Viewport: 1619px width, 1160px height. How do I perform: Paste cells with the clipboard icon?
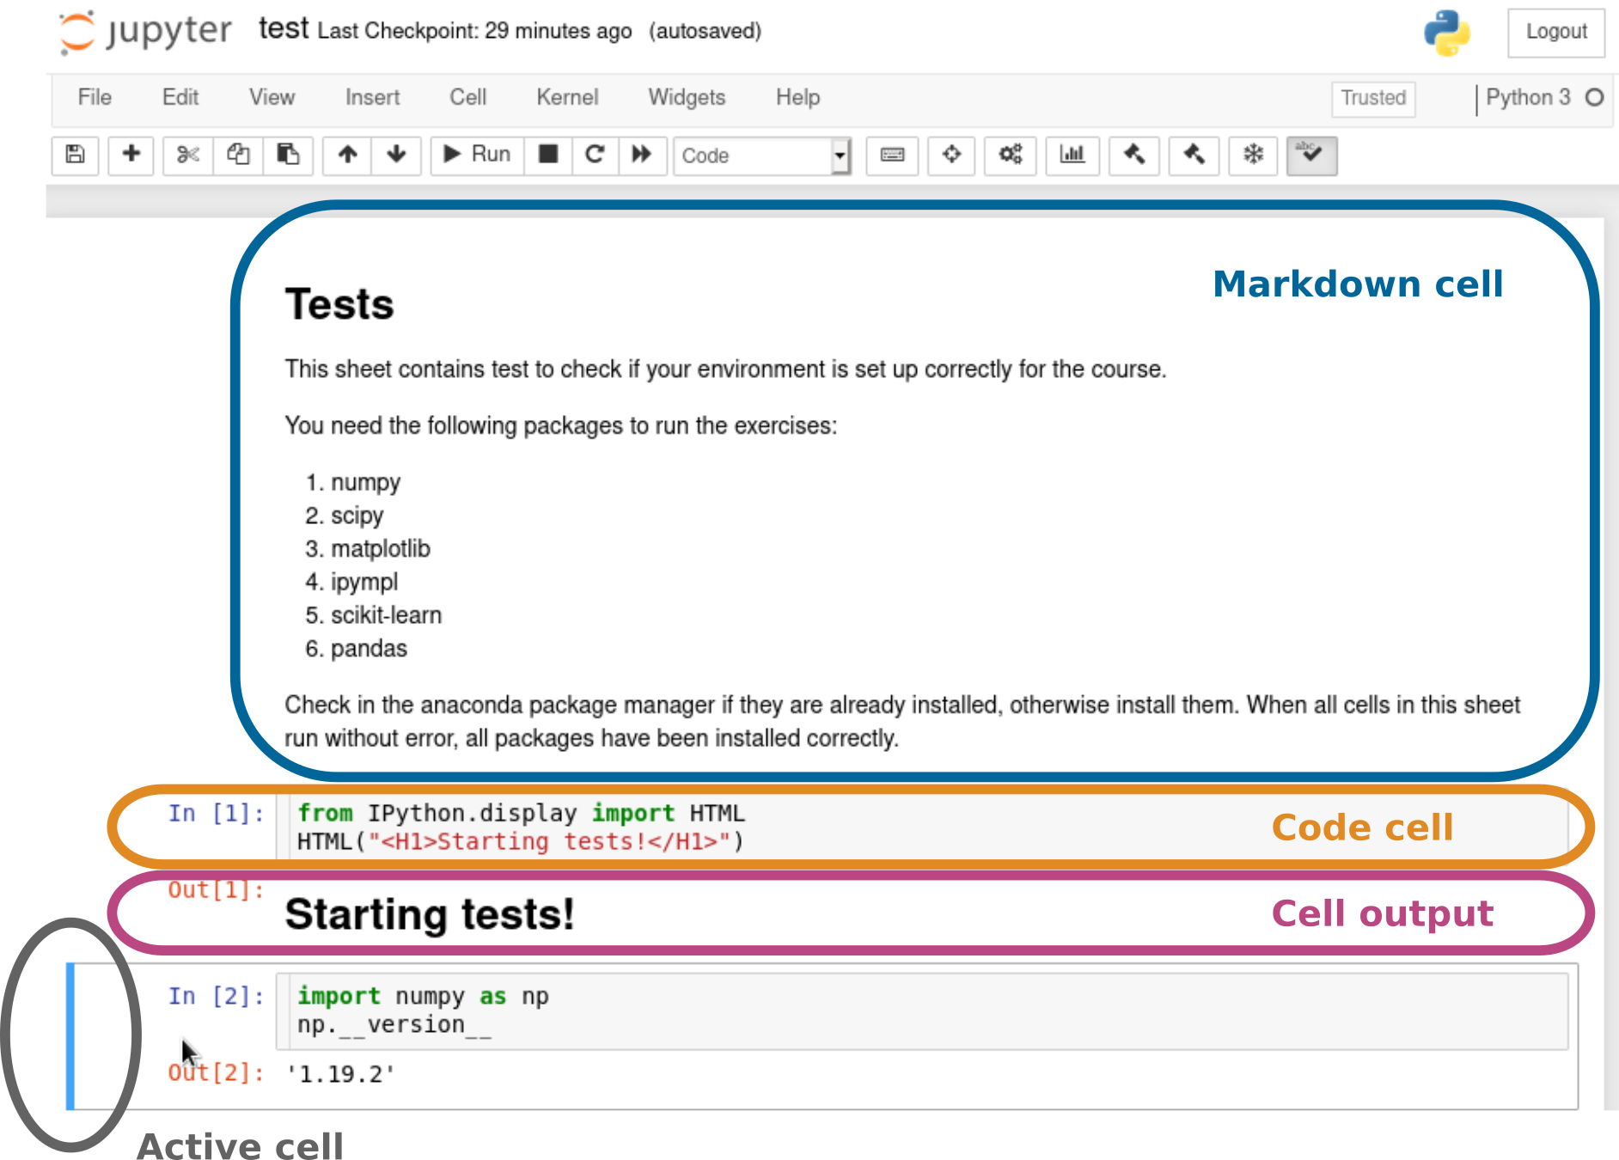tap(288, 155)
